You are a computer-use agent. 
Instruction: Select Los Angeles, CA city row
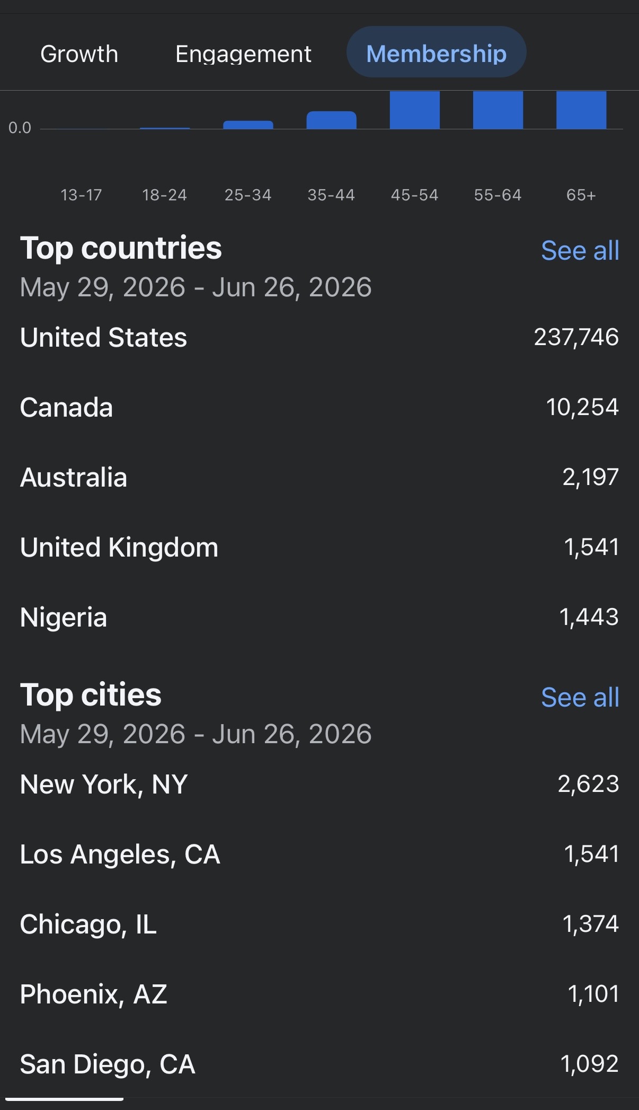point(319,854)
